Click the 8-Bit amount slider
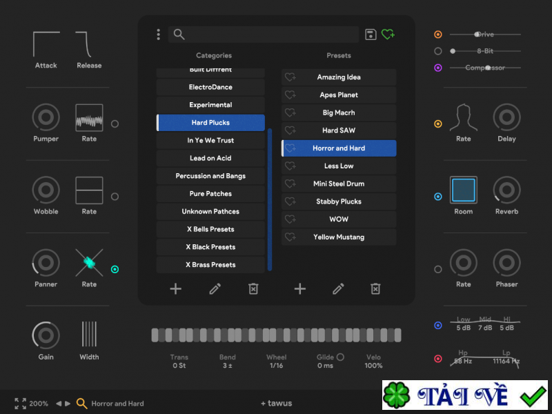This screenshot has width=552, height=414. 485,51
